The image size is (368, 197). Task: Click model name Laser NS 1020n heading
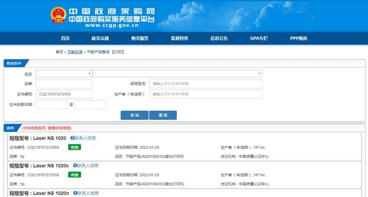click(x=51, y=193)
